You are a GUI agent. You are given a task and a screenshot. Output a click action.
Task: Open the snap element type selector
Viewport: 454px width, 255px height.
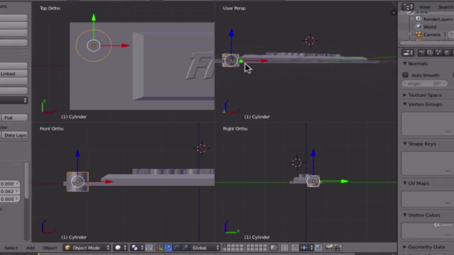[x=306, y=248]
